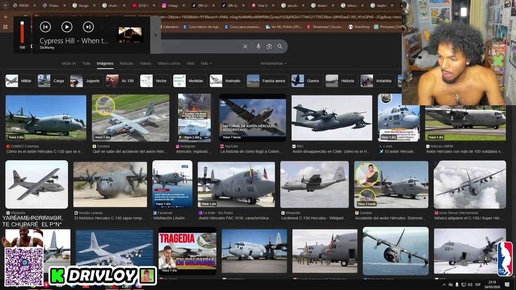Viewport: 516px width, 290px height.
Task: Switch to the Modo IA tab
Action: tap(69, 63)
